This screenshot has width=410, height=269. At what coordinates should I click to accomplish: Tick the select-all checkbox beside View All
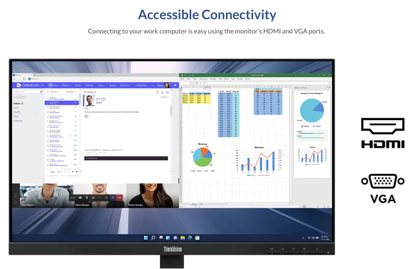click(x=48, y=92)
